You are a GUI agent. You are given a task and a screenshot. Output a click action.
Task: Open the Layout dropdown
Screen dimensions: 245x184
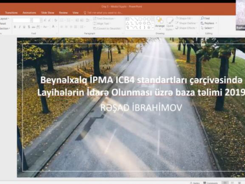pos(5,18)
